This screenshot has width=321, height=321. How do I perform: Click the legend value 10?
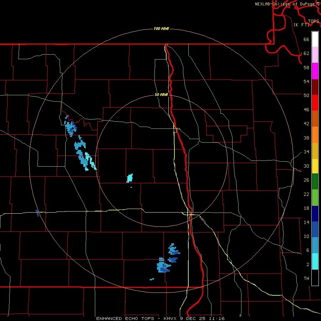coord(306,236)
